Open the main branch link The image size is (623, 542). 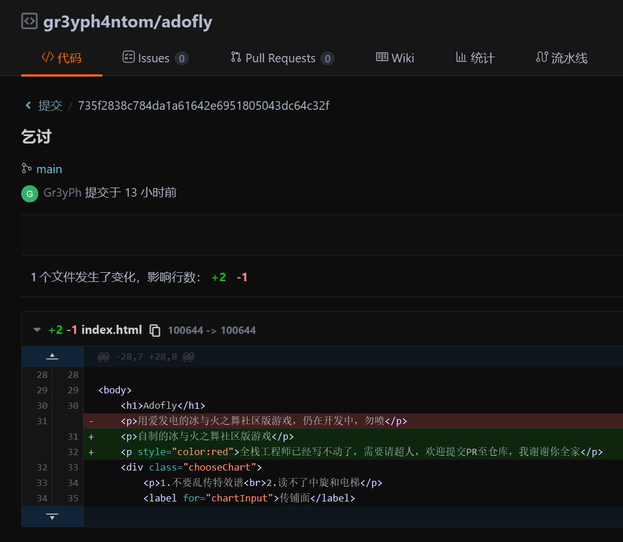49,169
